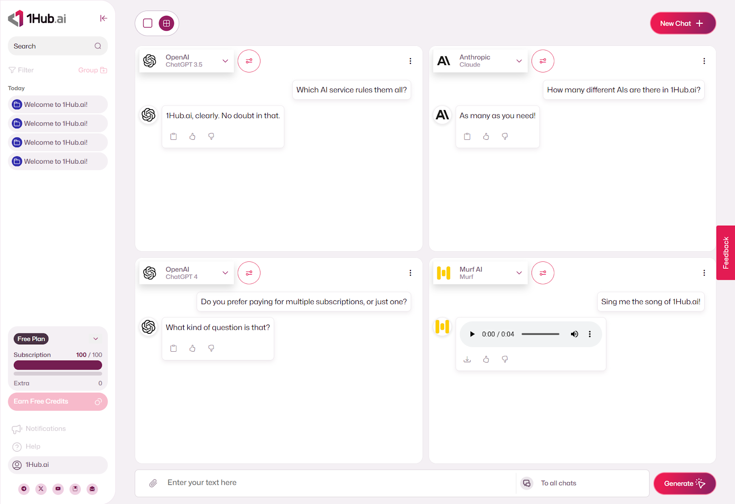This screenshot has height=504, width=735.
Task: Open settings for the ChatGPT 4 chat
Action: click(249, 273)
